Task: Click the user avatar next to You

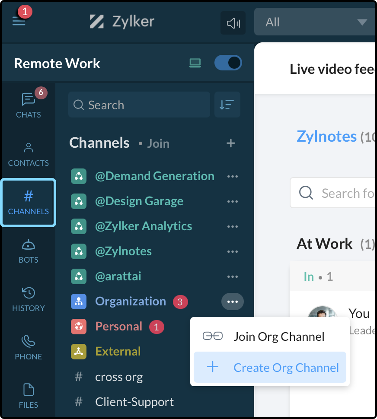Action: point(323,311)
